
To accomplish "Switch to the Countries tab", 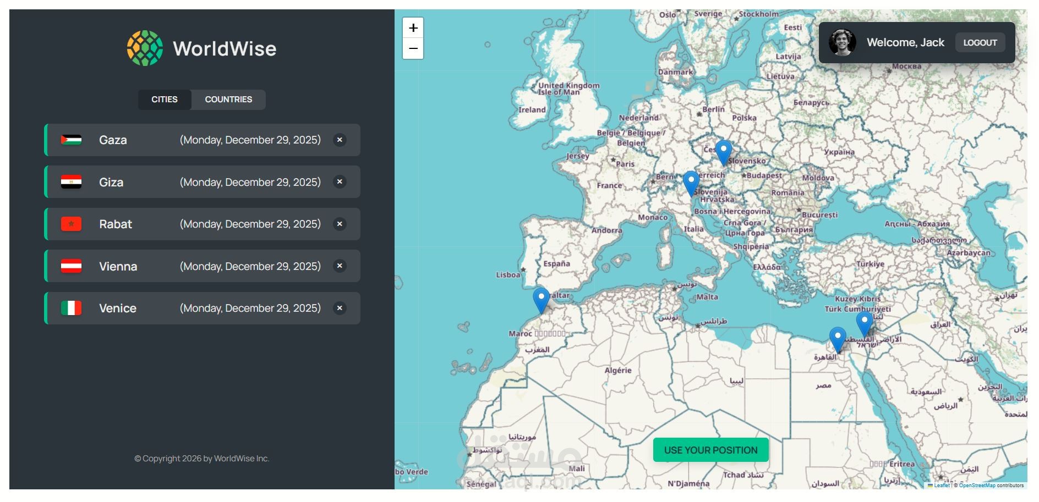I will 228,100.
